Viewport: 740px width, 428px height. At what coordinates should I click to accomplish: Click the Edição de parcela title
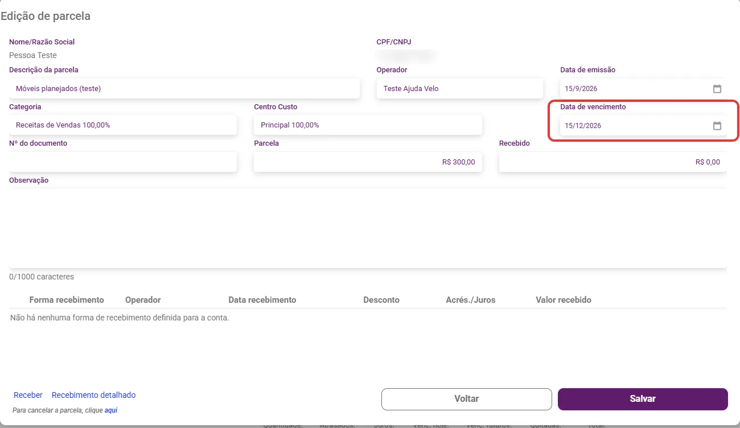[x=46, y=16]
